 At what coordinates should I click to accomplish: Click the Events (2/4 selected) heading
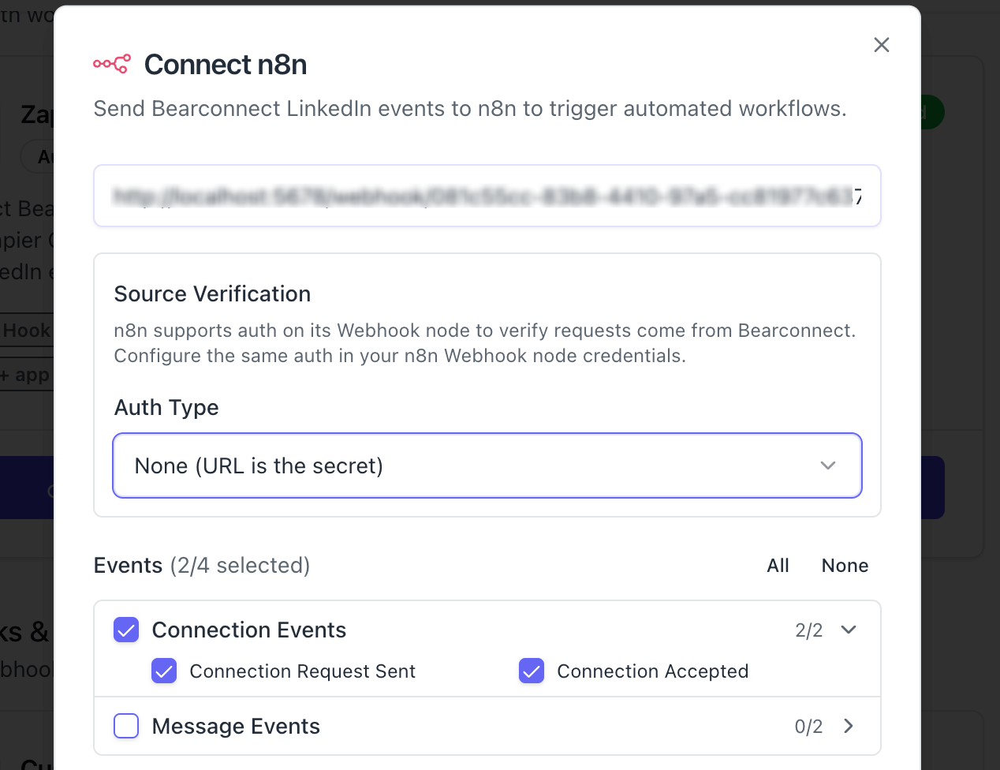[x=202, y=566]
